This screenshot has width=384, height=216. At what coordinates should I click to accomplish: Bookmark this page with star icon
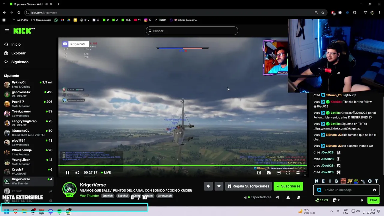click(323, 13)
